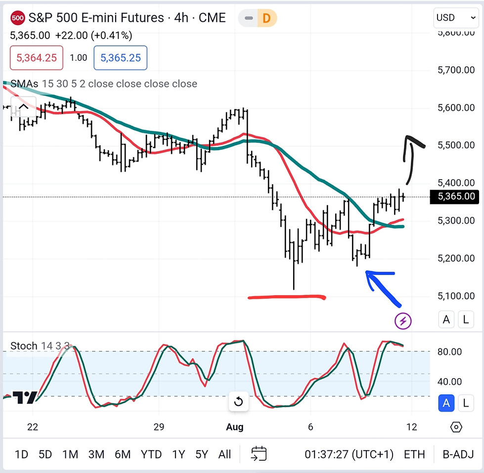484x473 pixels.
Task: Select the 1Y time range
Action: 178,455
